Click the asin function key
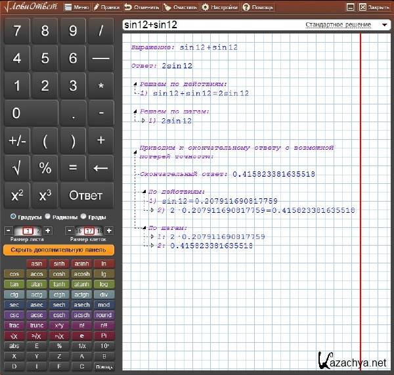 tap(37, 263)
